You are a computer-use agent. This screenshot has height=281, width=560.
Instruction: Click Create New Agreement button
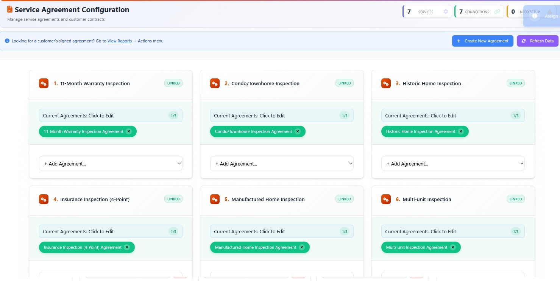482,41
